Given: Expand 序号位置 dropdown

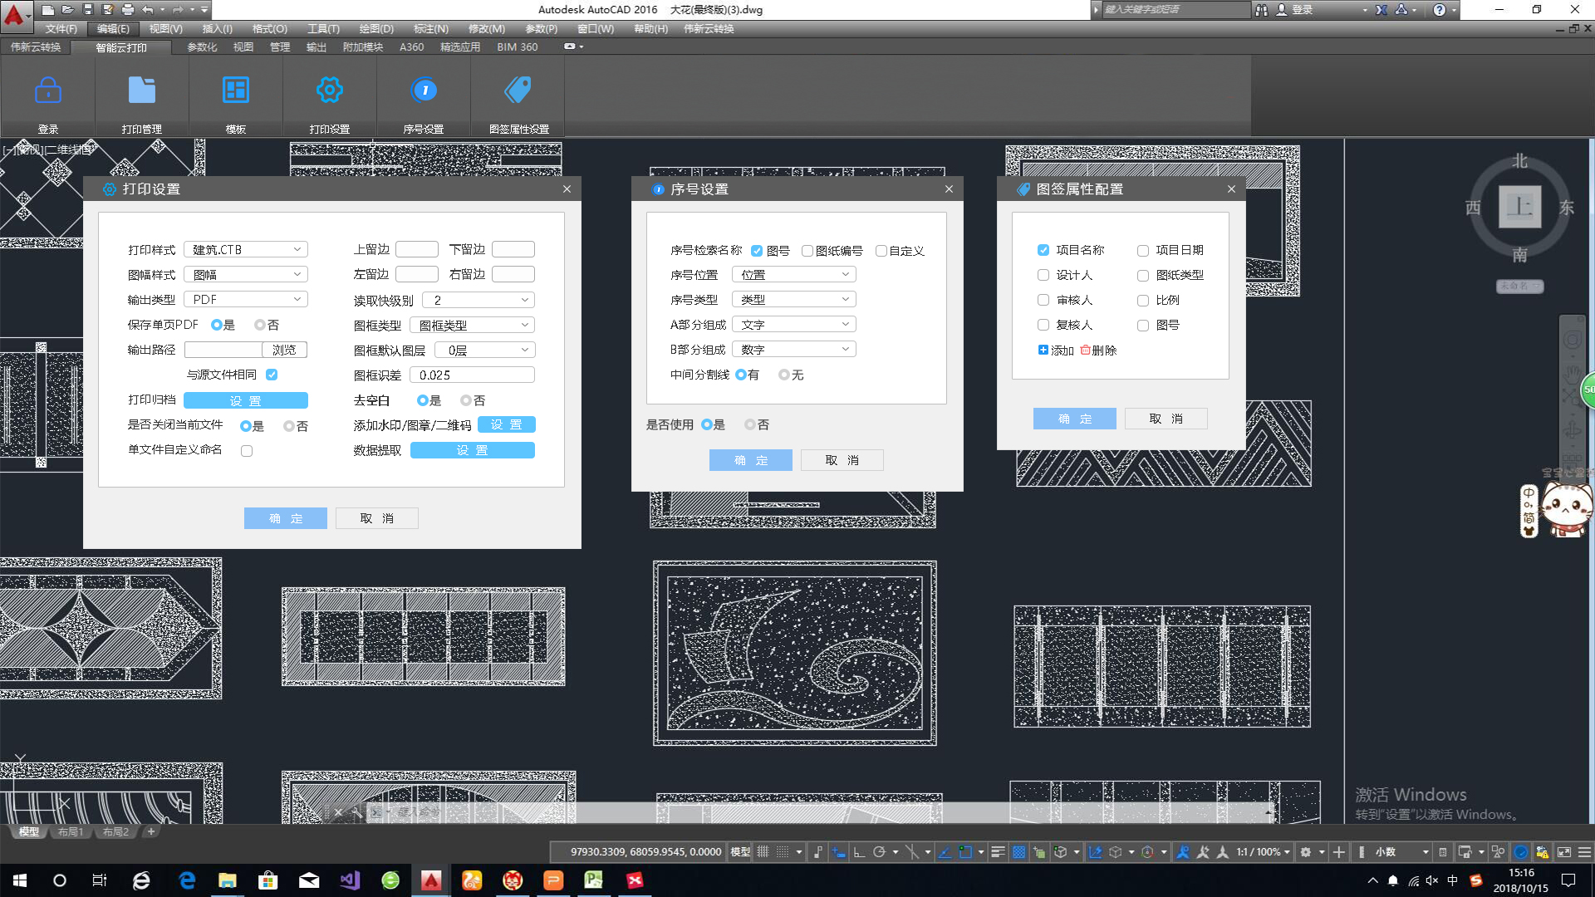Looking at the screenshot, I should (x=794, y=274).
